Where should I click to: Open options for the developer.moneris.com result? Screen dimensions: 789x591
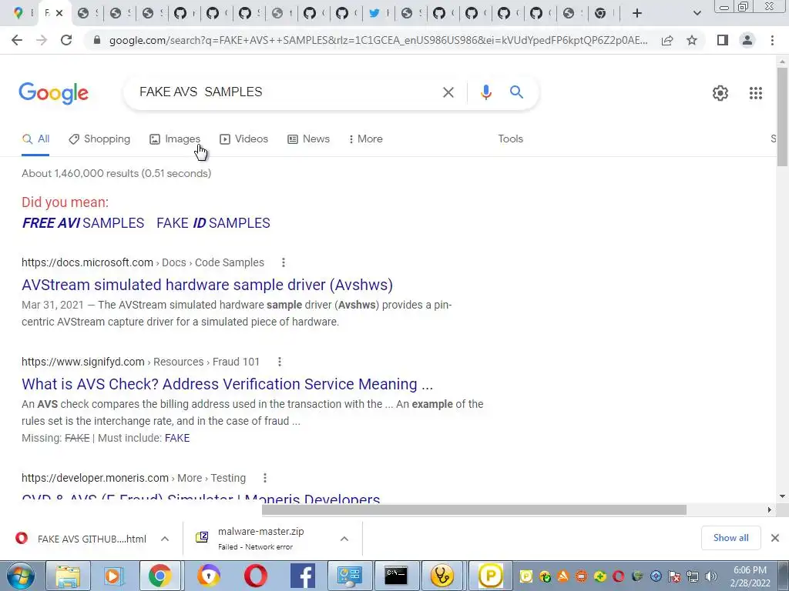pos(265,478)
